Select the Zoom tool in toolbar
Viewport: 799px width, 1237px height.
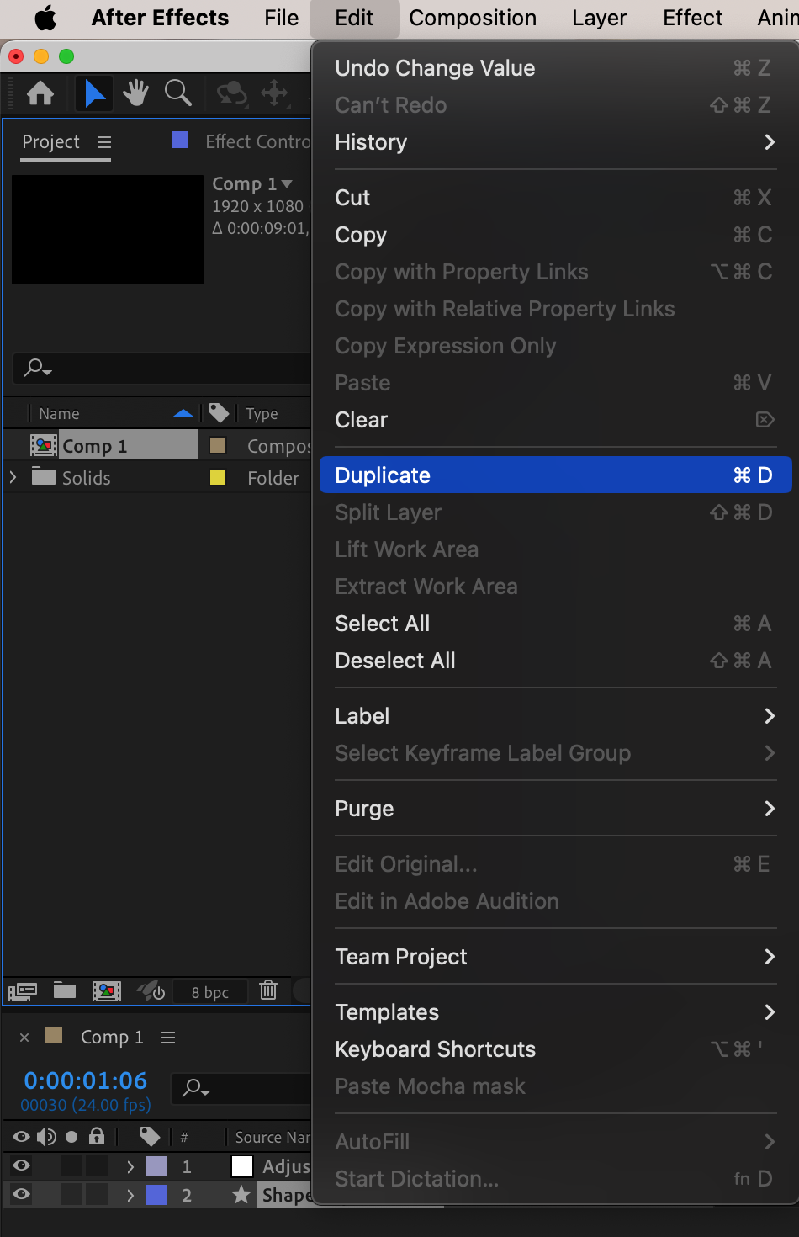177,93
